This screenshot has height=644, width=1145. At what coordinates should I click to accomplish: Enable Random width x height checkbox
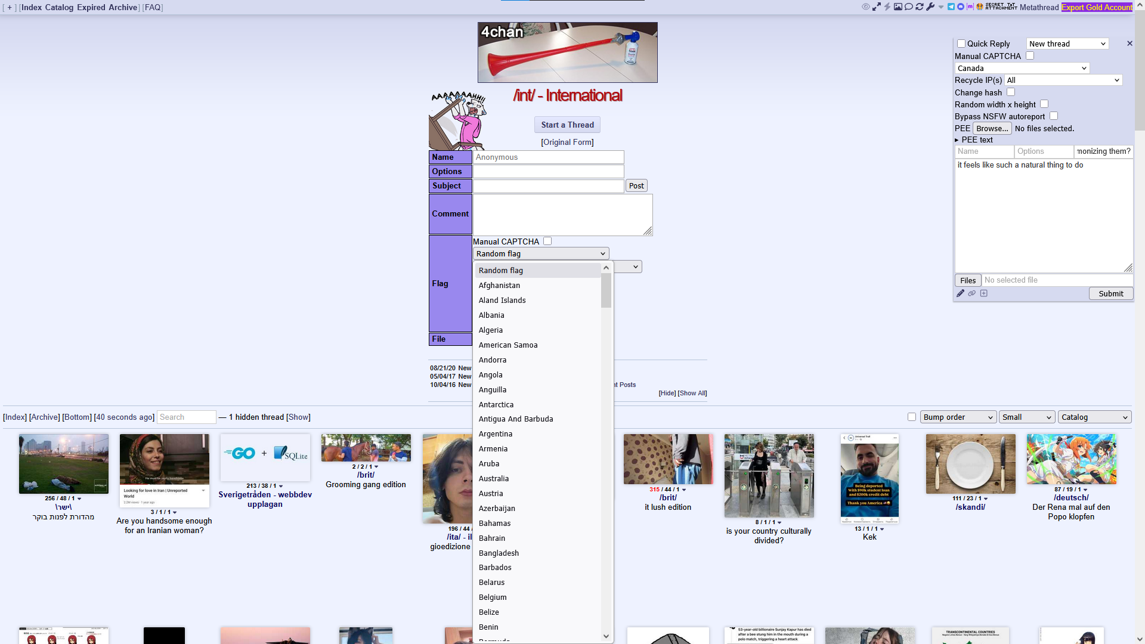pyautogui.click(x=1044, y=104)
